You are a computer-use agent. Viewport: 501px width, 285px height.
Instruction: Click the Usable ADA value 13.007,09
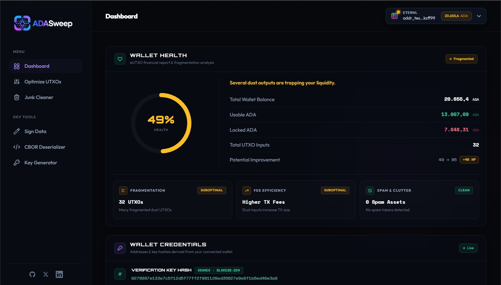click(455, 115)
